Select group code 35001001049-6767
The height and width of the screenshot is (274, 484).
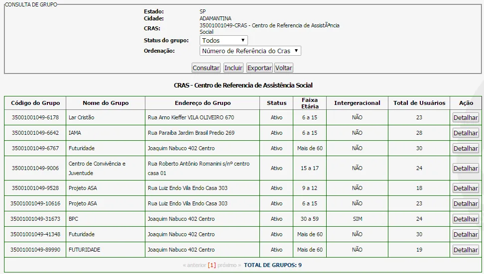click(35, 148)
